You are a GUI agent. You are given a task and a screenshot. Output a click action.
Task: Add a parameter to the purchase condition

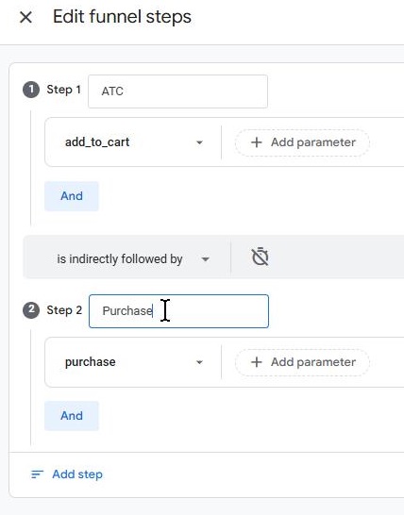point(302,362)
